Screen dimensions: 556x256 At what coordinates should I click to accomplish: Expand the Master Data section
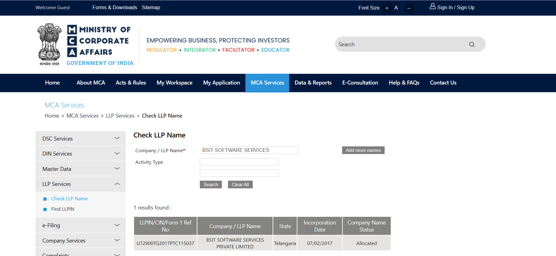coord(80,169)
